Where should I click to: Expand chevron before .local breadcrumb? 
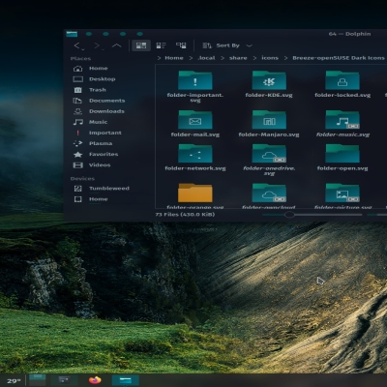(x=191, y=58)
